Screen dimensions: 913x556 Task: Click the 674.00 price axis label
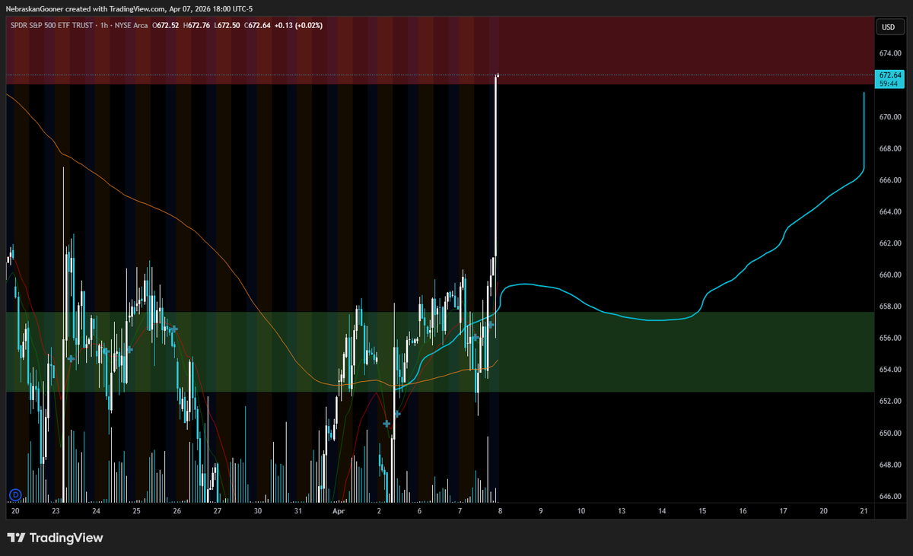(x=890, y=54)
